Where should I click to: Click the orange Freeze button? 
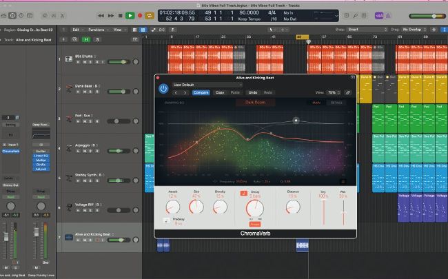(255, 224)
